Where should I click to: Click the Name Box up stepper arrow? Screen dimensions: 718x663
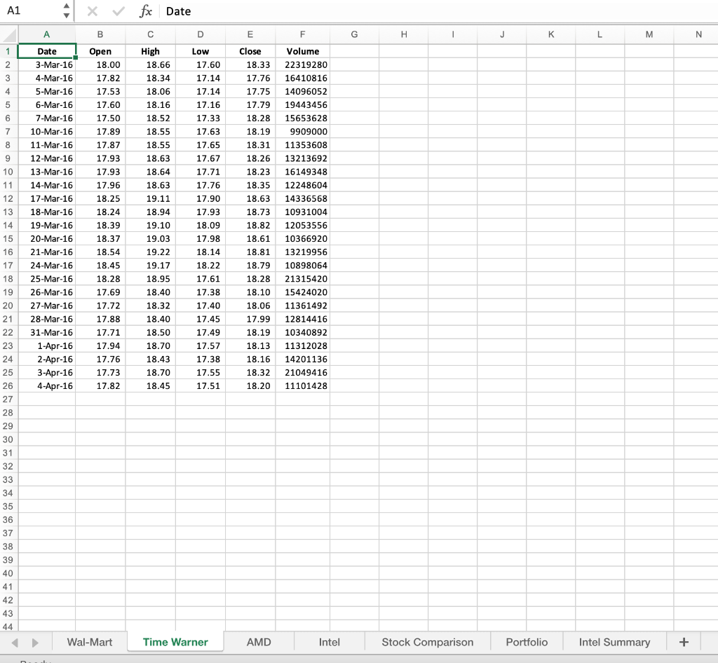point(67,6)
